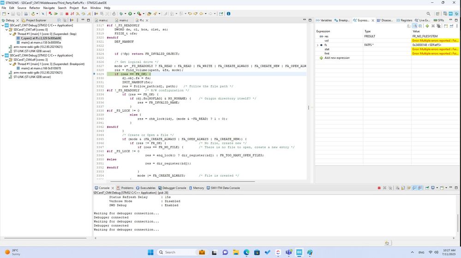Click Remove selected expression X icon
Viewport: 461px width, 258px height.
coord(433,26)
